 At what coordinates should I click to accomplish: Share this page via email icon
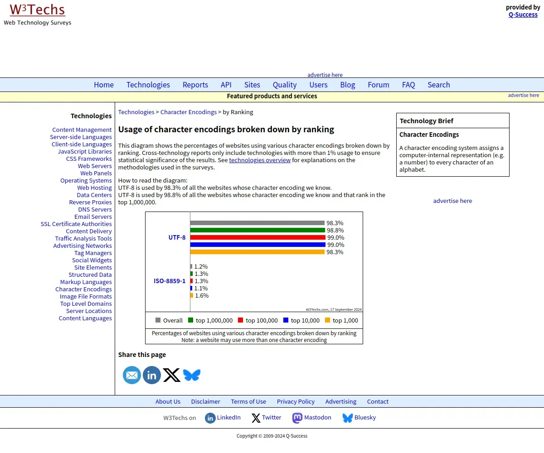coord(132,375)
